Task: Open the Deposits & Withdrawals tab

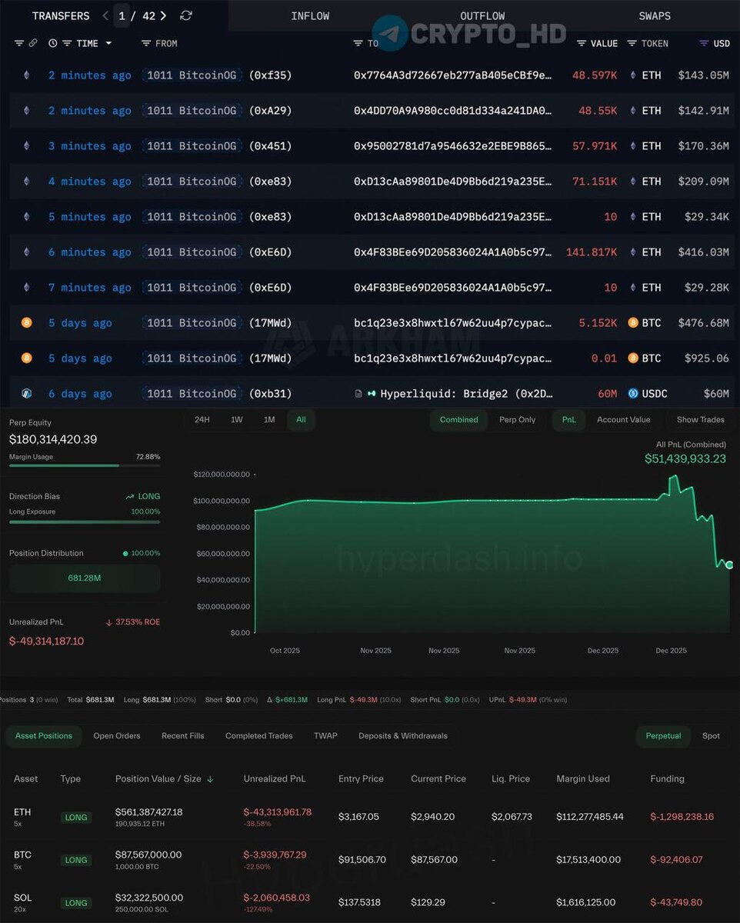Action: pyautogui.click(x=403, y=736)
